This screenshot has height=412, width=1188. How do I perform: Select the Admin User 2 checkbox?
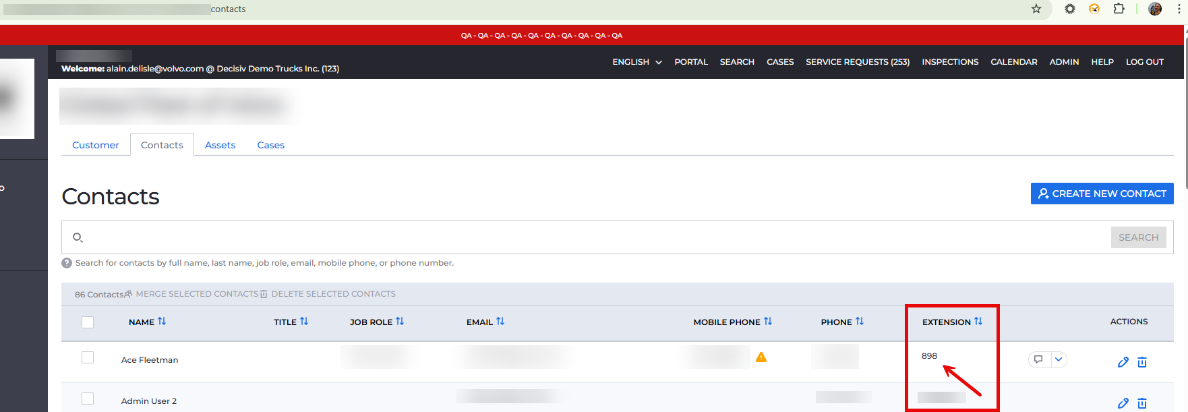88,399
